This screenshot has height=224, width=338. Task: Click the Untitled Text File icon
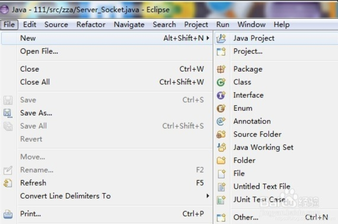(x=221, y=187)
